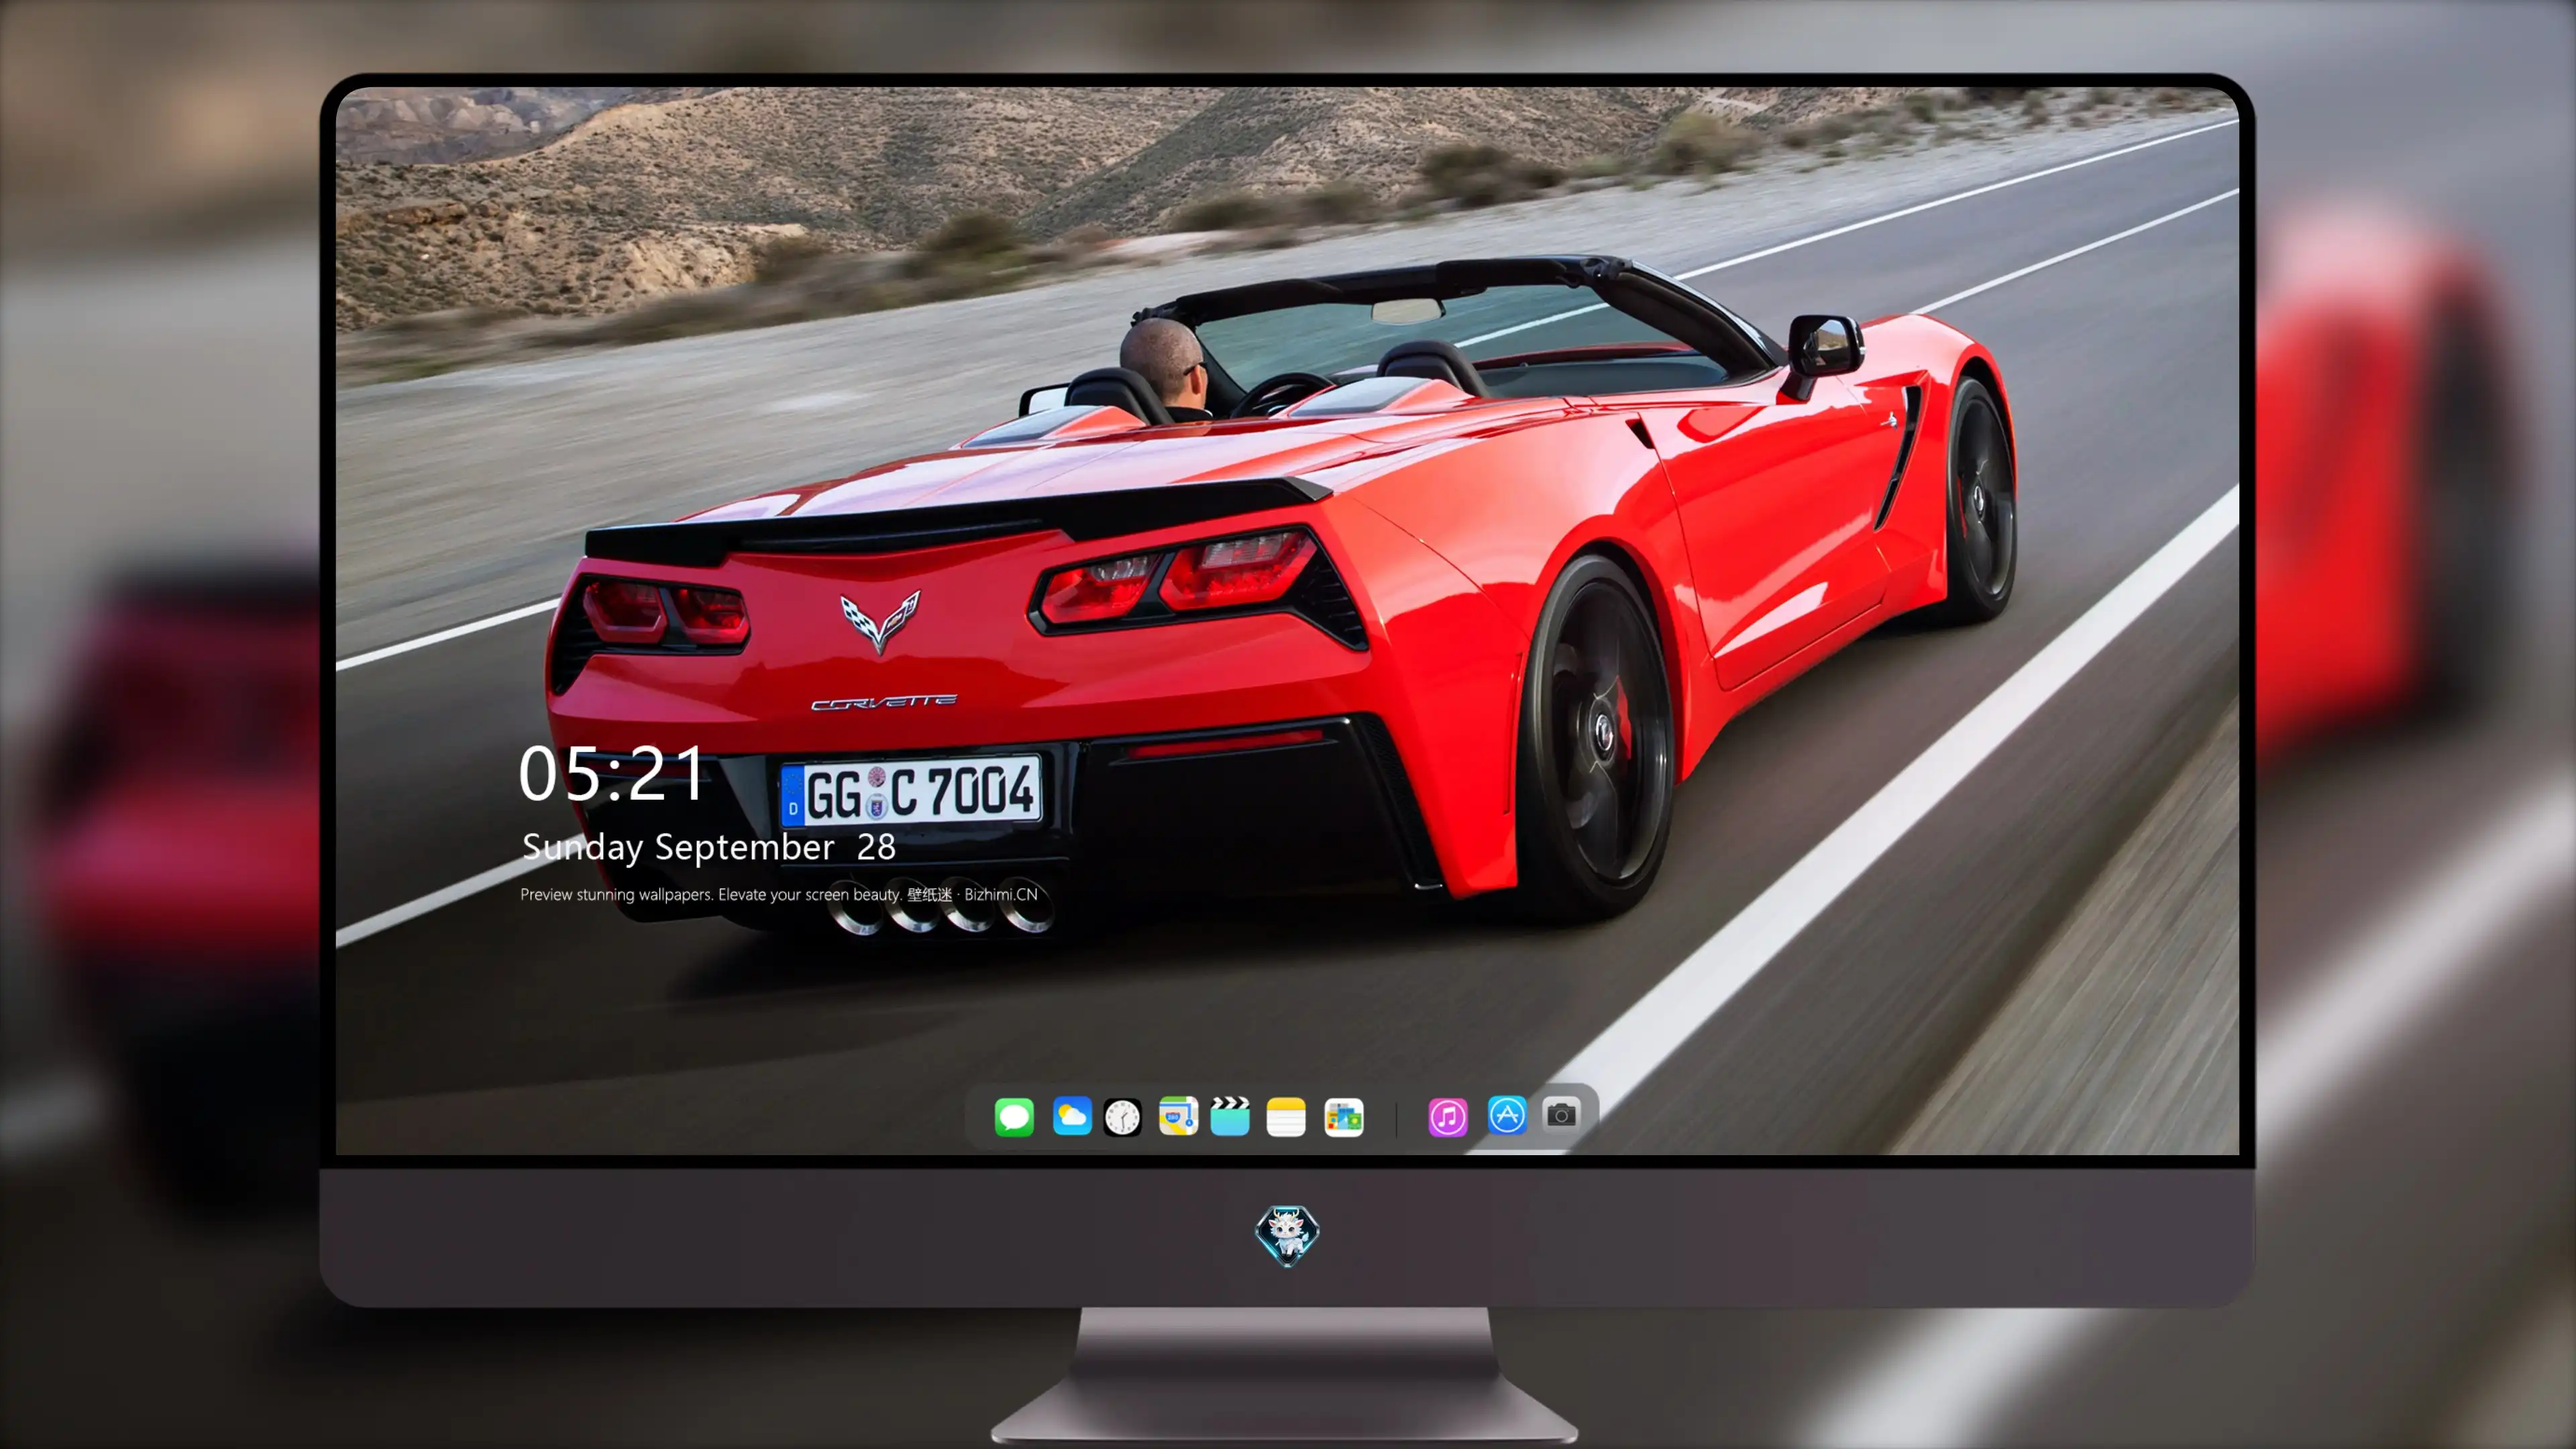The image size is (2576, 1449).
Task: Open the photo collage app icon
Action: (1344, 1117)
